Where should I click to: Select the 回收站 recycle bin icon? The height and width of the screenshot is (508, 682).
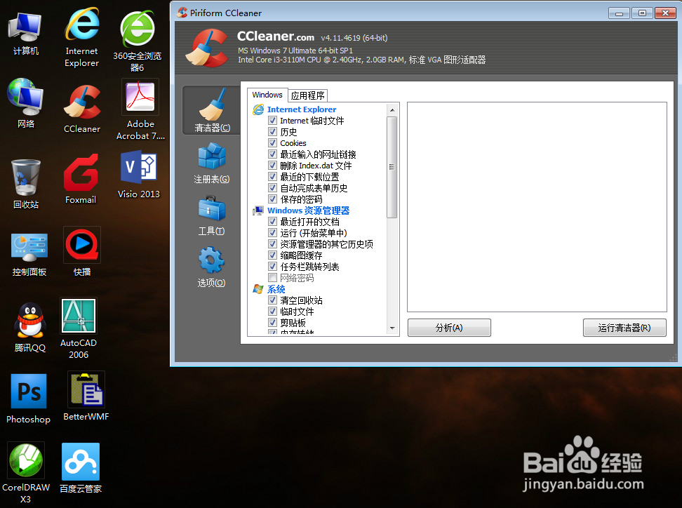26,184
